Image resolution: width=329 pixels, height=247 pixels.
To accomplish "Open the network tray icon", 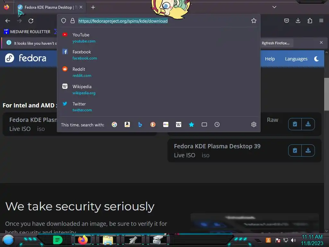I will click(x=285, y=240).
